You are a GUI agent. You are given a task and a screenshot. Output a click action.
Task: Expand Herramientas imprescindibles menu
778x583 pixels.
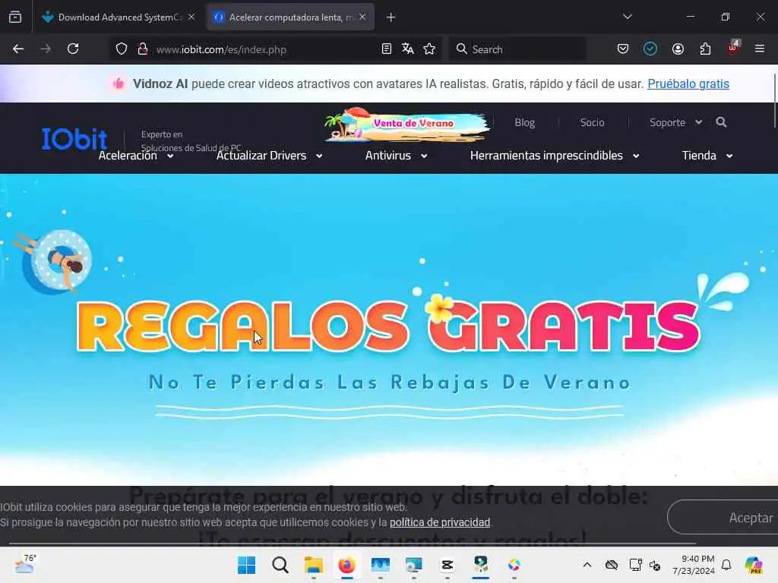coord(555,156)
